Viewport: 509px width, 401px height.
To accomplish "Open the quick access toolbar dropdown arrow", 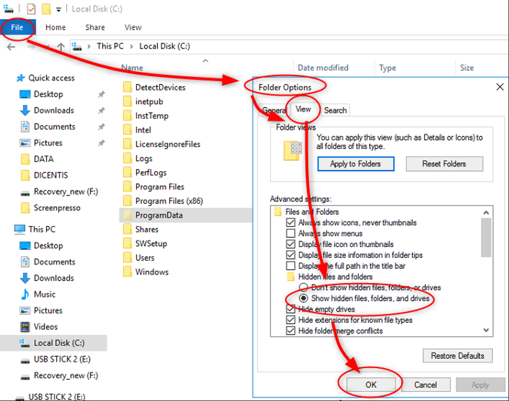I will click(x=59, y=10).
